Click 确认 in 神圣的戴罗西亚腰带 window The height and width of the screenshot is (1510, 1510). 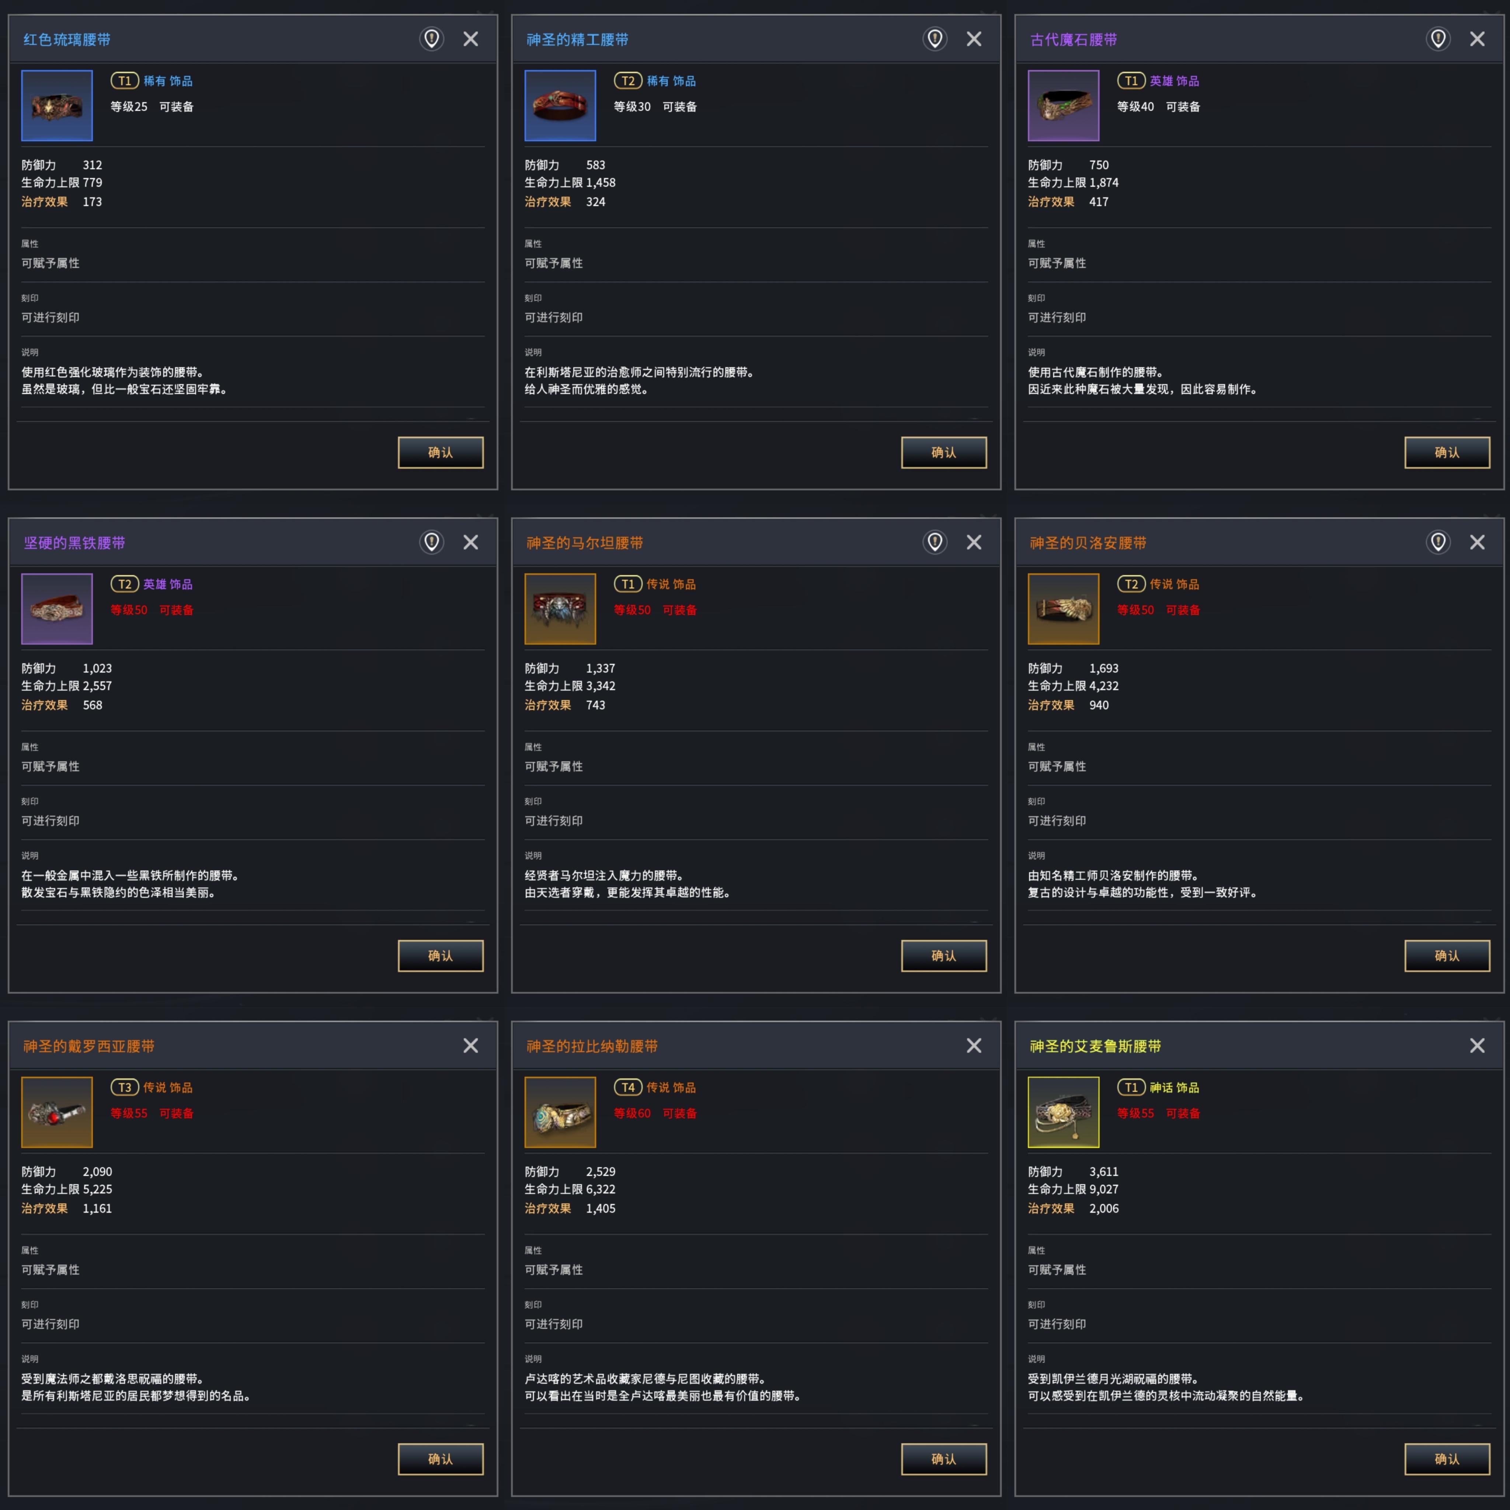point(441,1459)
